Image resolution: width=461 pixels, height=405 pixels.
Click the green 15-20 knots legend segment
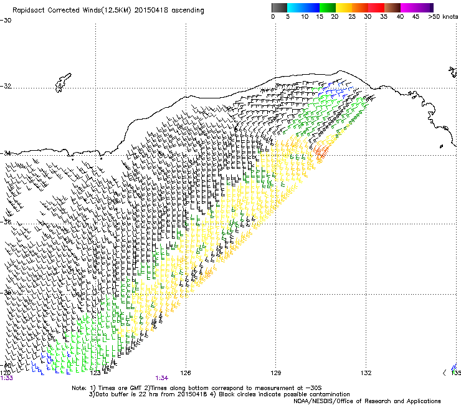[x=328, y=7]
